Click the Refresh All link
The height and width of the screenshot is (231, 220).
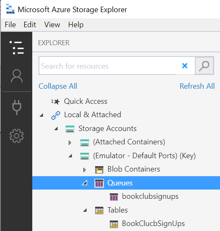[197, 86]
